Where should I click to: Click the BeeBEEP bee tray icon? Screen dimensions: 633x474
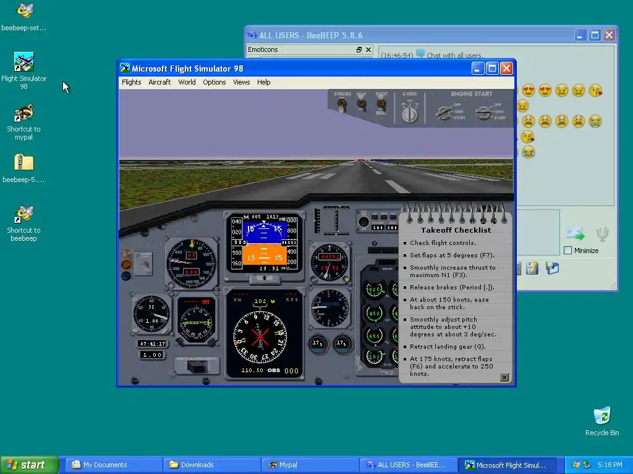pos(577,465)
